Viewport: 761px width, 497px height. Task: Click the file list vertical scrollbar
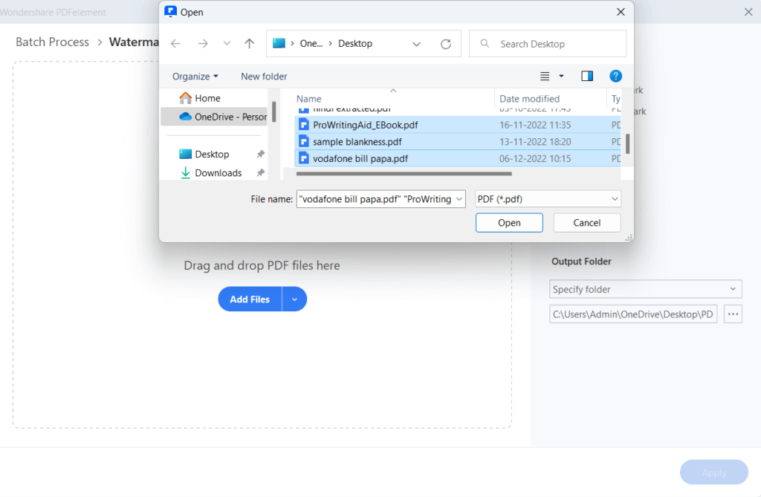coord(627,143)
